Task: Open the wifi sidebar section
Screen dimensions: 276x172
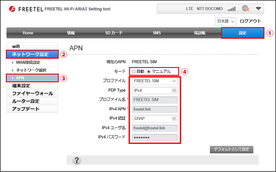Action: pos(32,46)
